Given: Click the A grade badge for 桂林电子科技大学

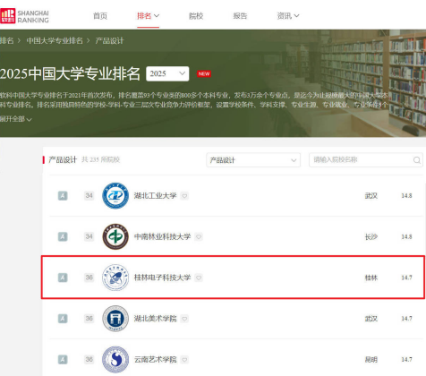Looking at the screenshot, I should pos(63,278).
